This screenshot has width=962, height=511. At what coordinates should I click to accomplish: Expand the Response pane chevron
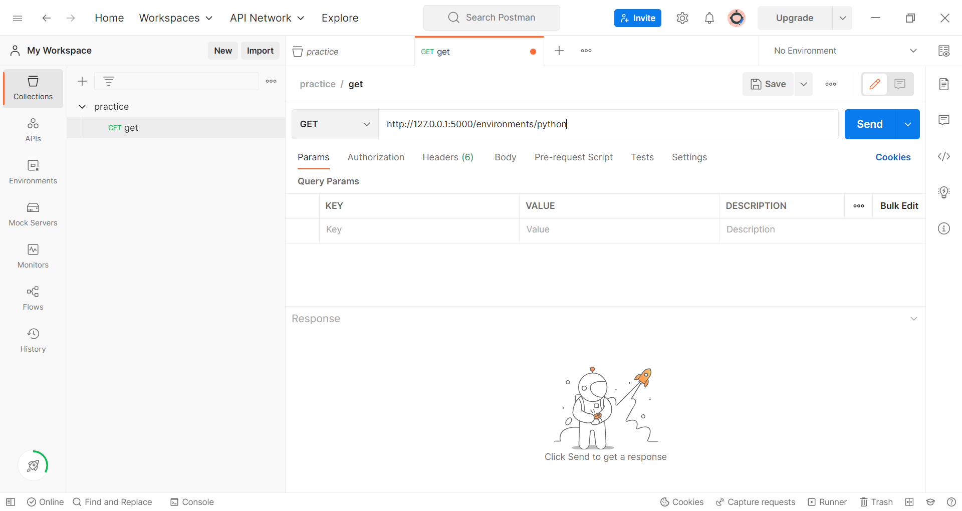pos(914,319)
